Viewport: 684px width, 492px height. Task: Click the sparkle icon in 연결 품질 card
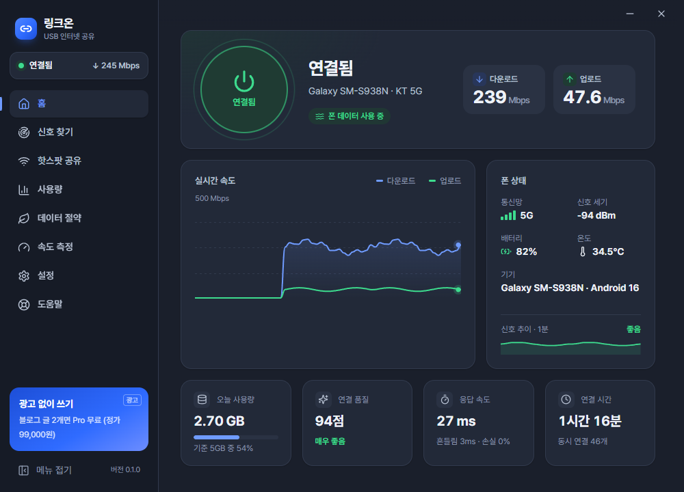click(x=324, y=399)
